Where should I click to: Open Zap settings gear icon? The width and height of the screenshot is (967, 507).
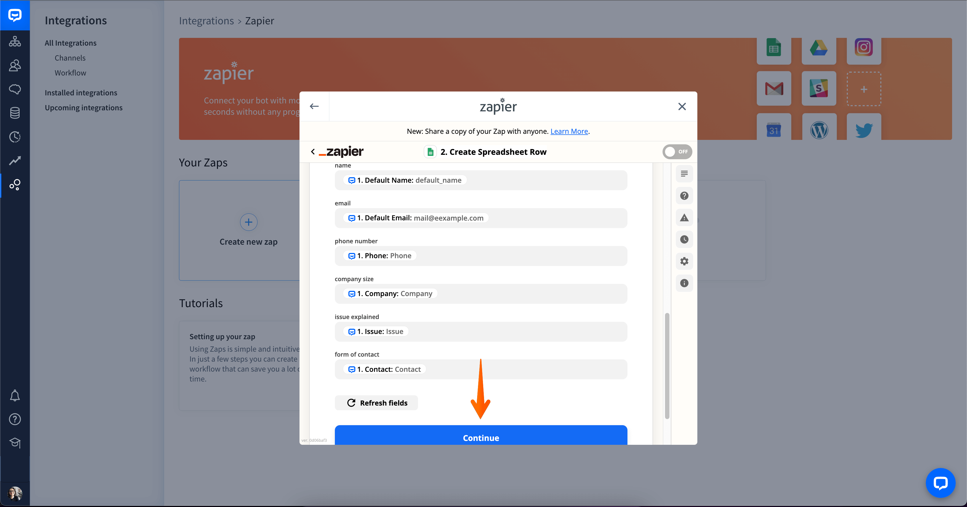pos(684,261)
